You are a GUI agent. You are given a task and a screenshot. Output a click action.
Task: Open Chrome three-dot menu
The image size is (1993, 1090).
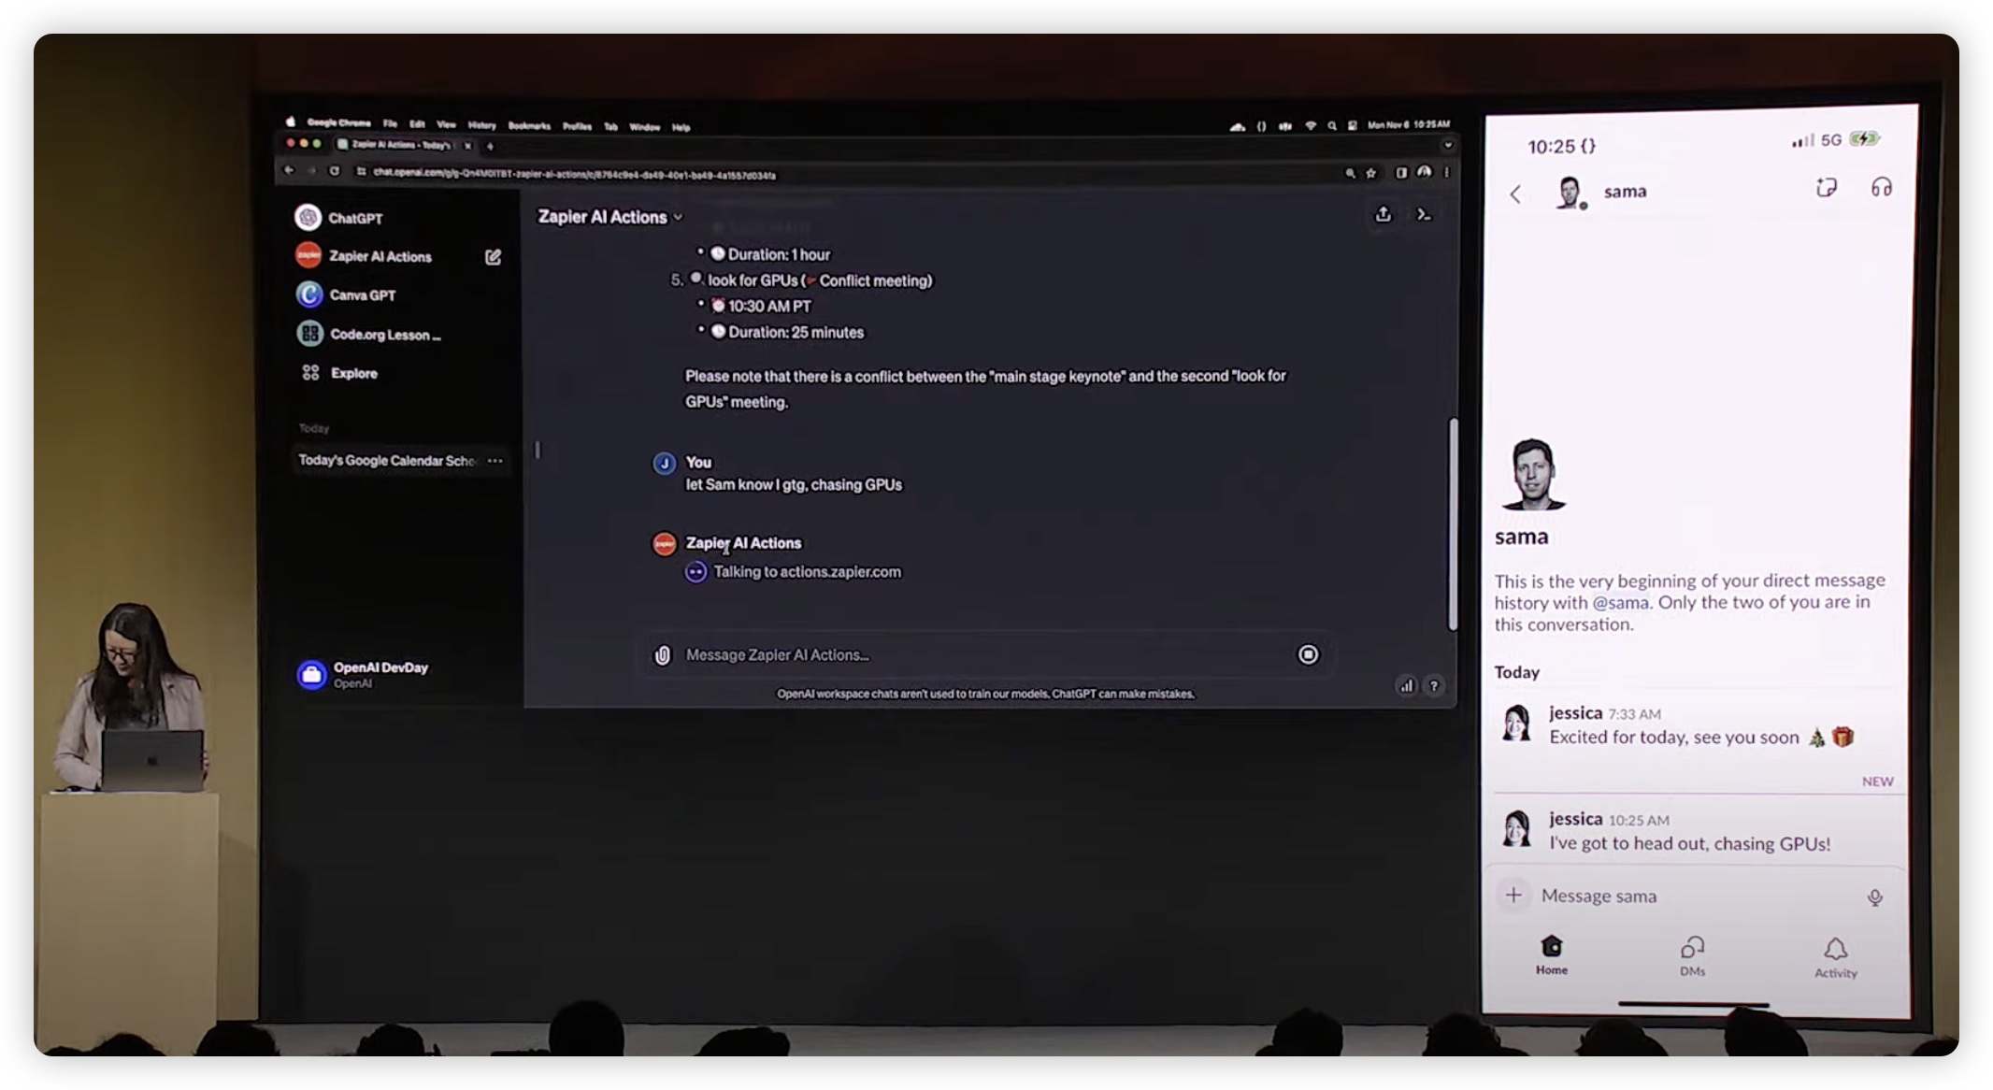(1446, 173)
